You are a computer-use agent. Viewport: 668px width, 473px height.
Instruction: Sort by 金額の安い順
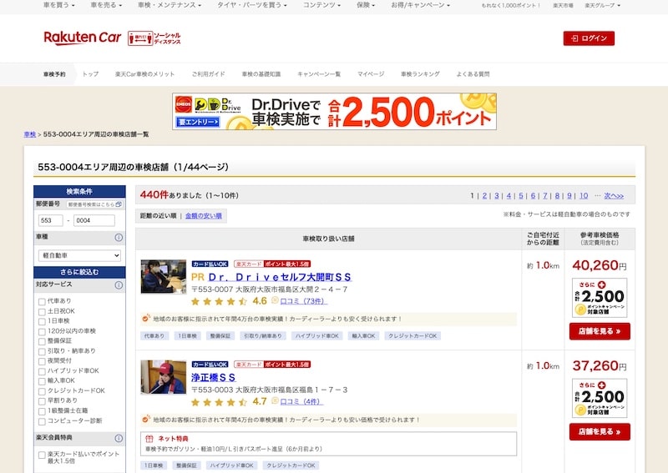[204, 216]
